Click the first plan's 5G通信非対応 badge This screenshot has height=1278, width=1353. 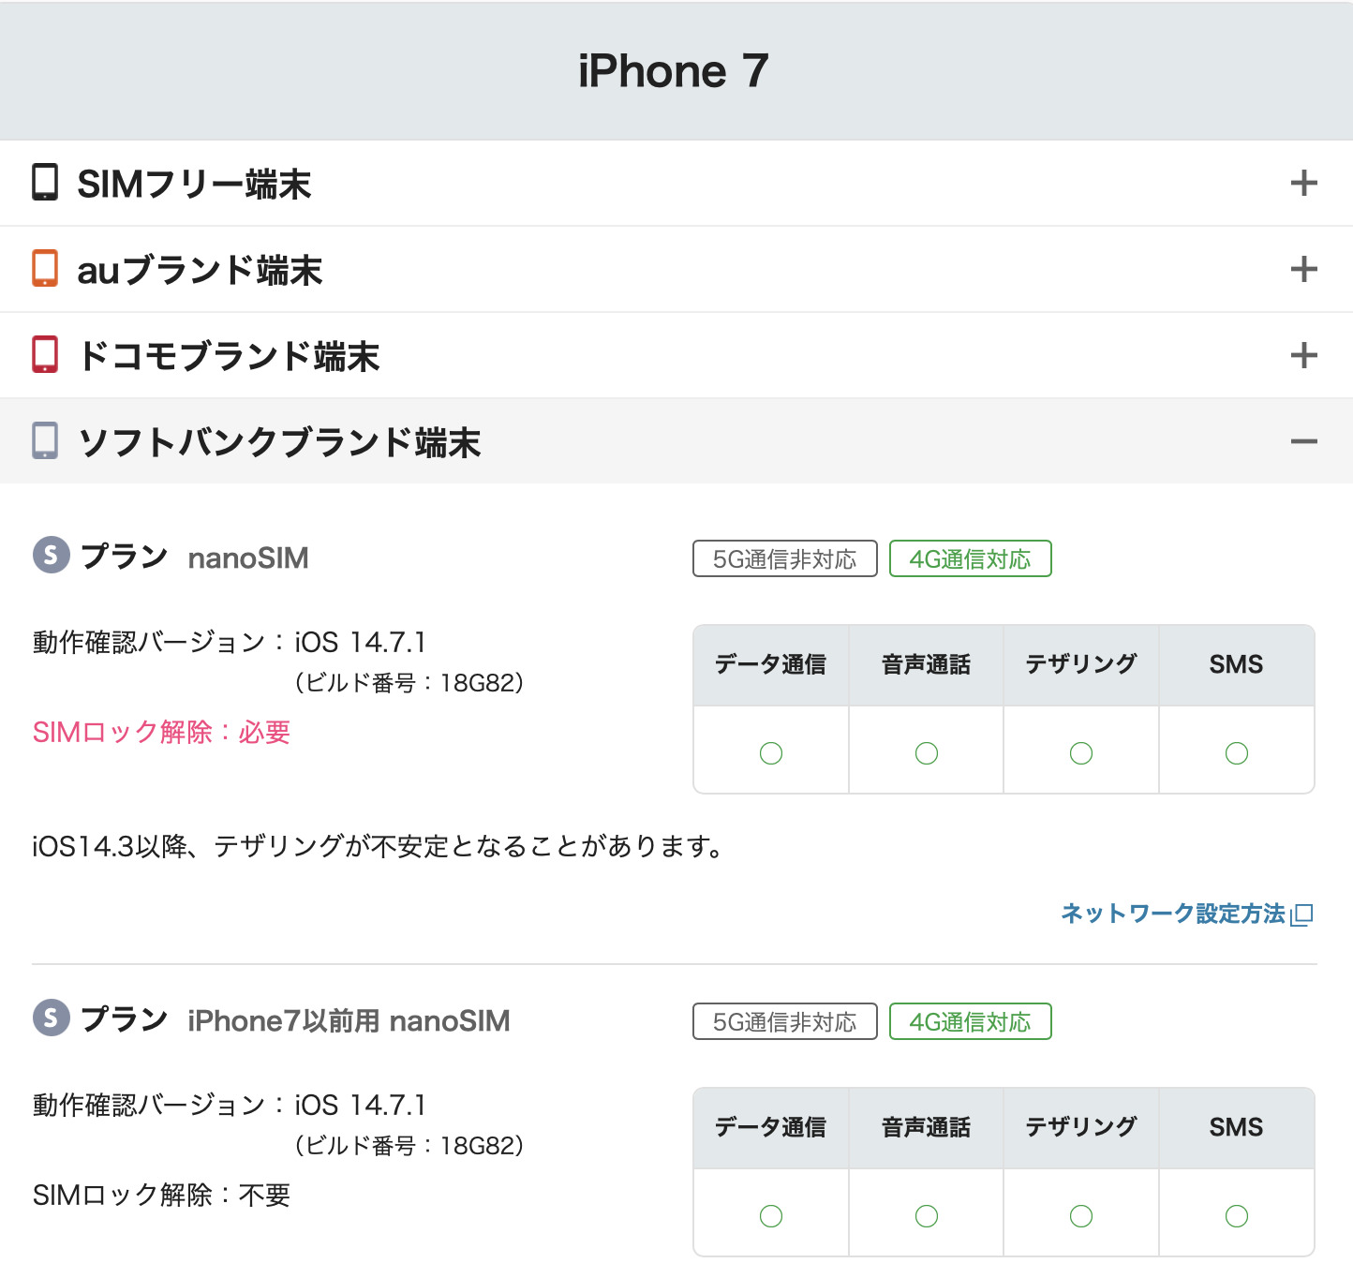click(x=784, y=559)
